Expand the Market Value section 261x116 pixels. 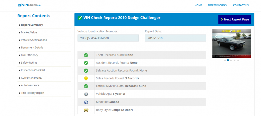(29, 32)
